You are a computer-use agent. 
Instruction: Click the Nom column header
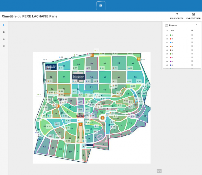pyautogui.click(x=172, y=30)
